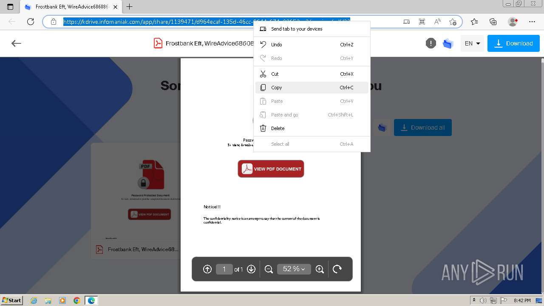Click the site lock info icon
544x306 pixels.
tap(54, 22)
